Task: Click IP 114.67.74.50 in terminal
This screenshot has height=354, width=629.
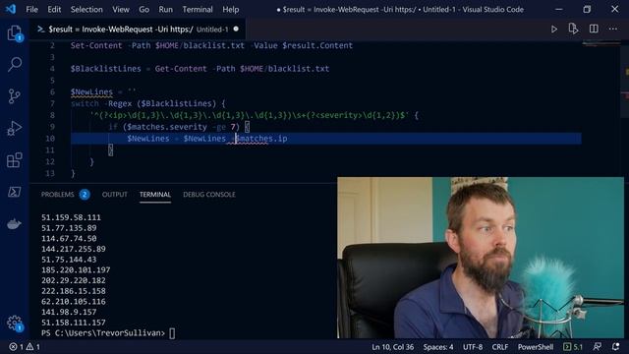Action: click(x=69, y=238)
